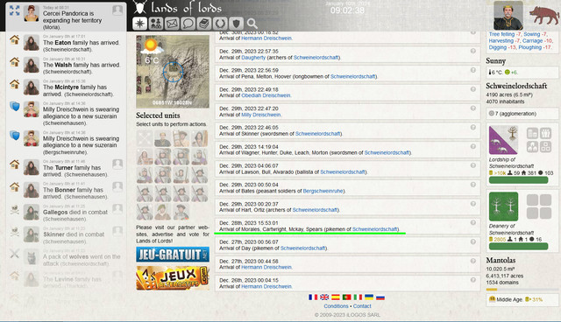Viewport: 561px width, 322px height.
Task: Click the '7 (agglomeration)' box
Action: coord(522,114)
